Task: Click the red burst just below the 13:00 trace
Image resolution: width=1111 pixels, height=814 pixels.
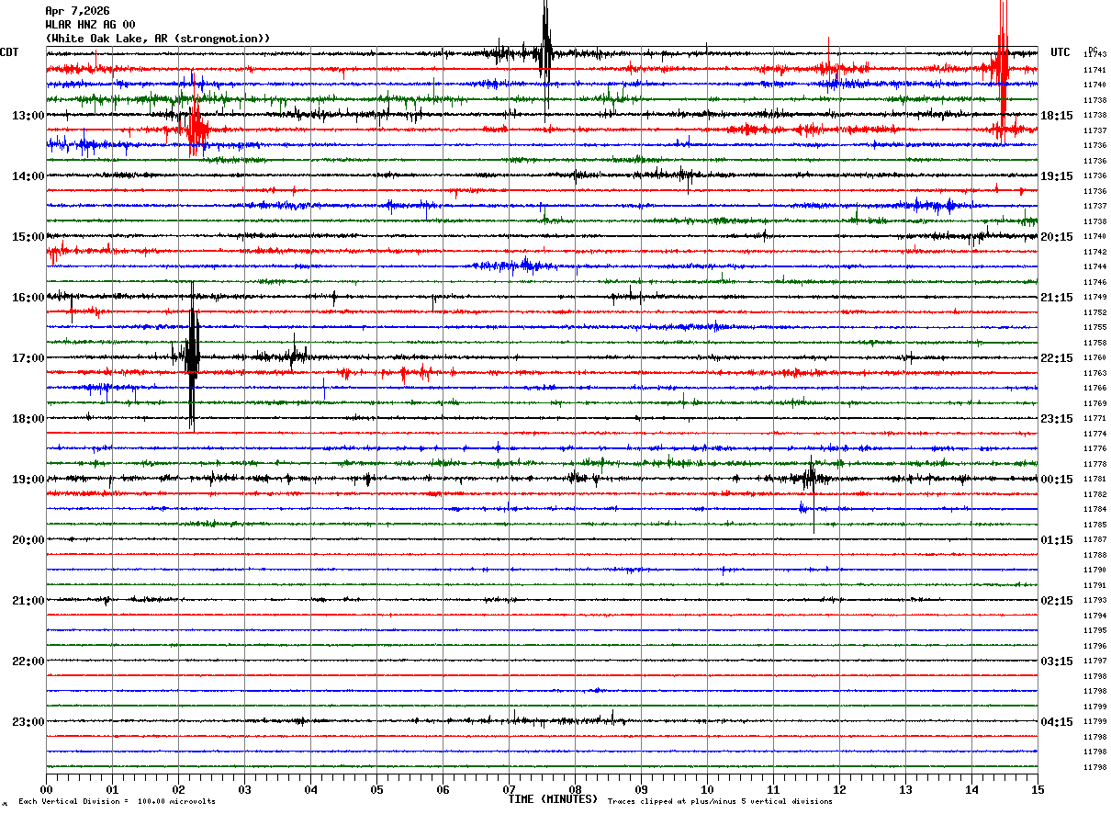Action: point(195,130)
